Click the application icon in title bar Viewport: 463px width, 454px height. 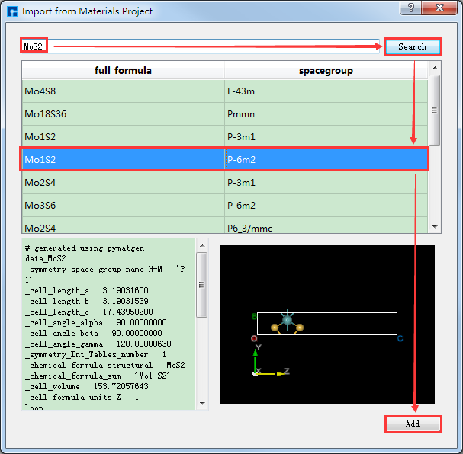click(11, 11)
